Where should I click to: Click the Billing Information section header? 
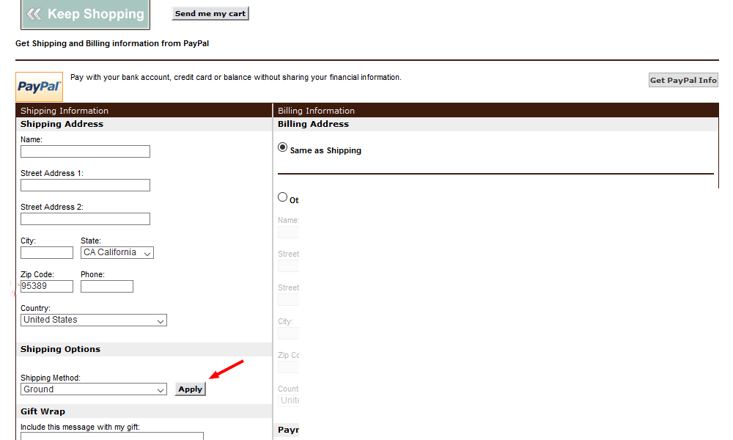(316, 111)
